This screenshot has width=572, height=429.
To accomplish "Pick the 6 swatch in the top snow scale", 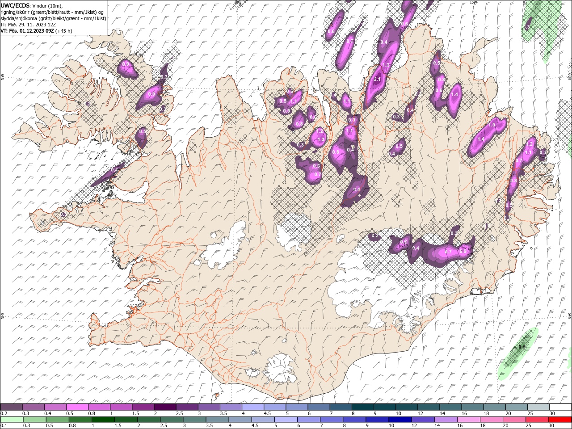I will 319,407.
